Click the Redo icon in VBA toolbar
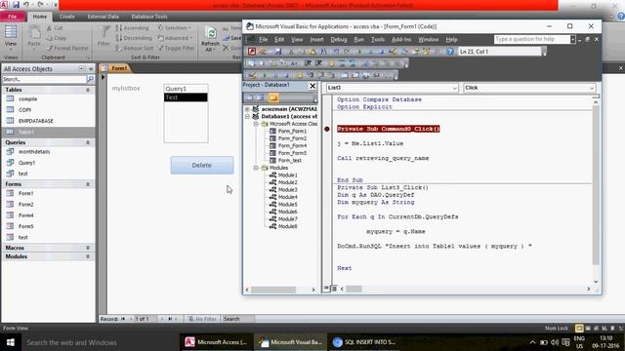 (347, 52)
